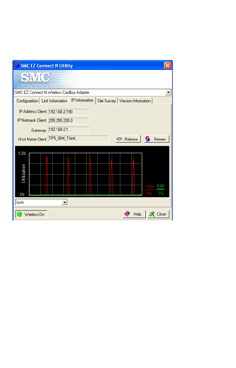Click the 'Host Name Client:' label
This screenshot has height=368, width=236.
32,139
